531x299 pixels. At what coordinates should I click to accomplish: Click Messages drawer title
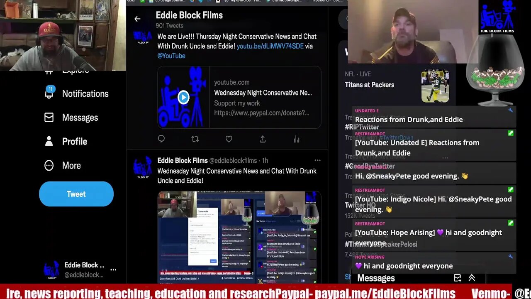click(x=376, y=278)
